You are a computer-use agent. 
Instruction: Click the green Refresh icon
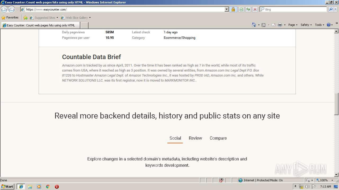[x=248, y=9]
